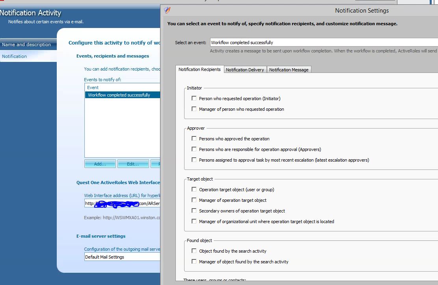The height and width of the screenshot is (285, 438).
Task: Enable Person who requested operation (Initiator)
Action: [194, 99]
